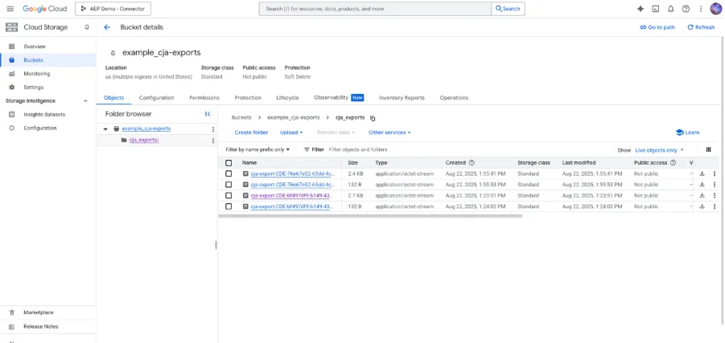
Task: Click the horizontal scrollbar below the table
Action: (x=370, y=215)
